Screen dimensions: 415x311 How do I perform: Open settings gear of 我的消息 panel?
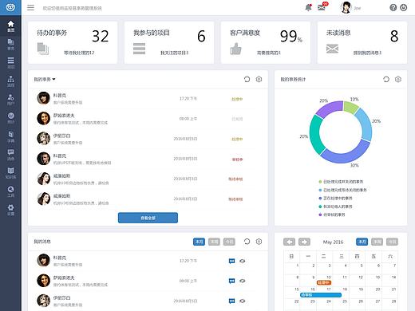tap(259, 242)
